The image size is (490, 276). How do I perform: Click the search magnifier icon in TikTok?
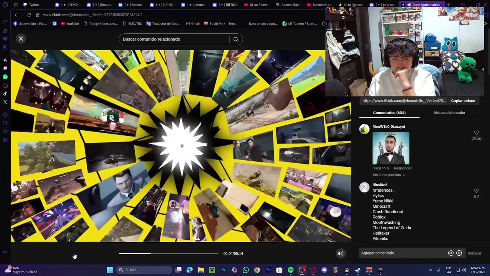[x=236, y=39]
